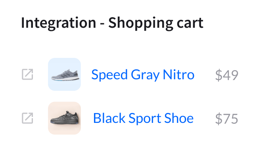
Task: Follow the blue link priced at $75
Action: click(143, 118)
